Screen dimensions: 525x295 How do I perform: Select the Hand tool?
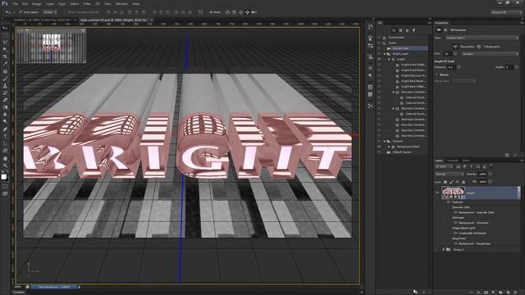[5, 158]
